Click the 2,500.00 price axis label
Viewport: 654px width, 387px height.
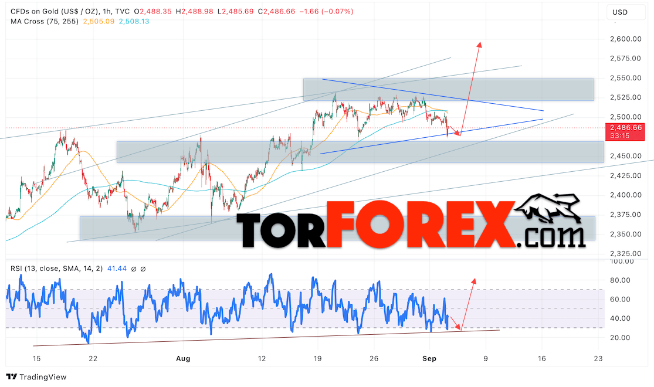click(625, 117)
